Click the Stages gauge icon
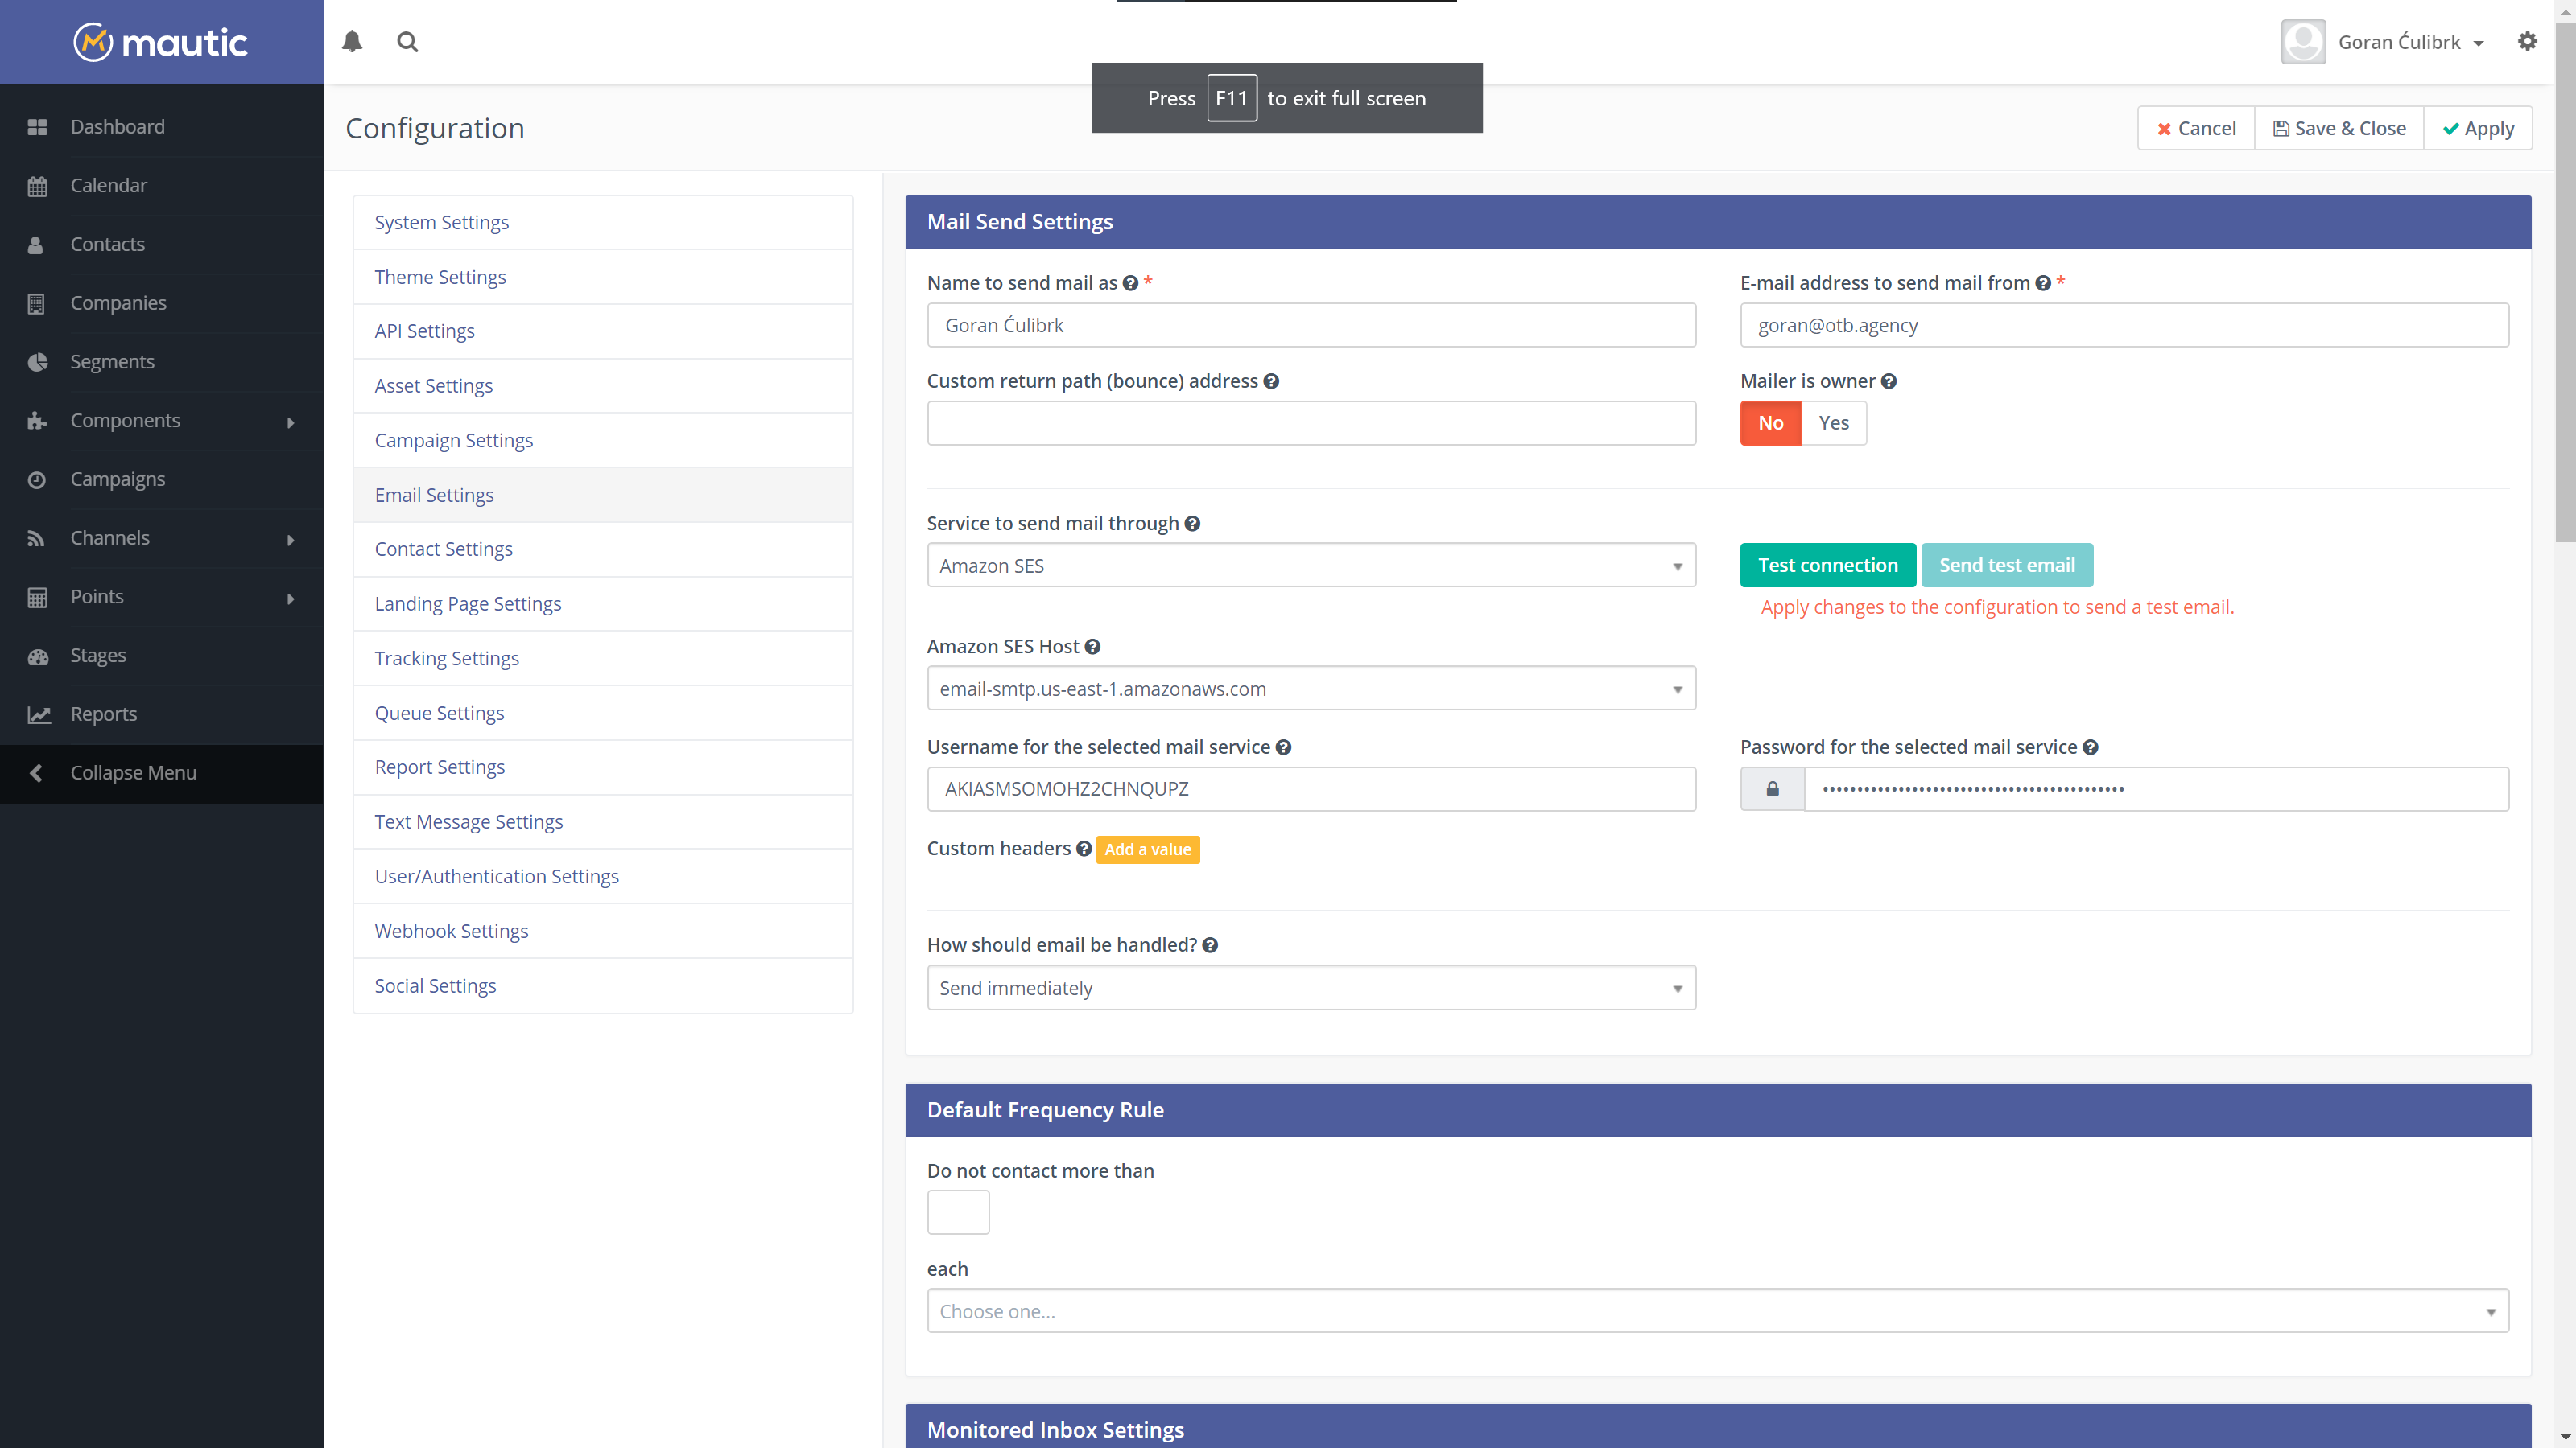 [x=37, y=656]
